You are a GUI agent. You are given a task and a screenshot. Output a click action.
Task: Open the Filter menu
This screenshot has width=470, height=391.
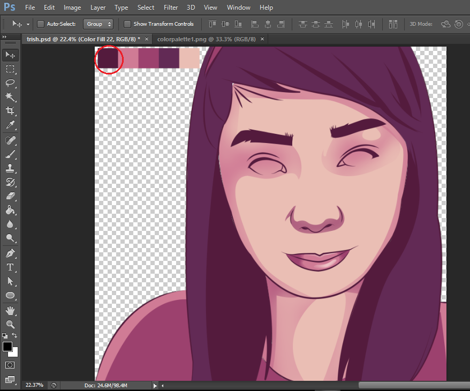(171, 7)
